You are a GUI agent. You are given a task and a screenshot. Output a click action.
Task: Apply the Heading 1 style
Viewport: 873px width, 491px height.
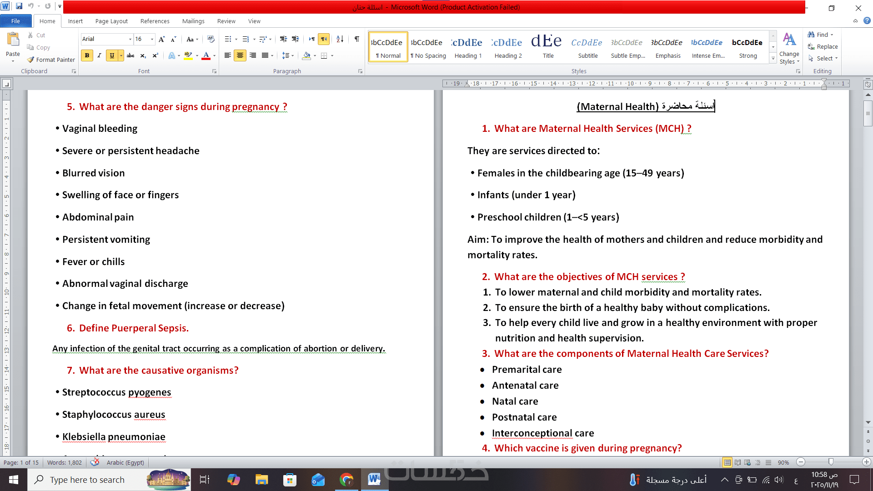[468, 47]
